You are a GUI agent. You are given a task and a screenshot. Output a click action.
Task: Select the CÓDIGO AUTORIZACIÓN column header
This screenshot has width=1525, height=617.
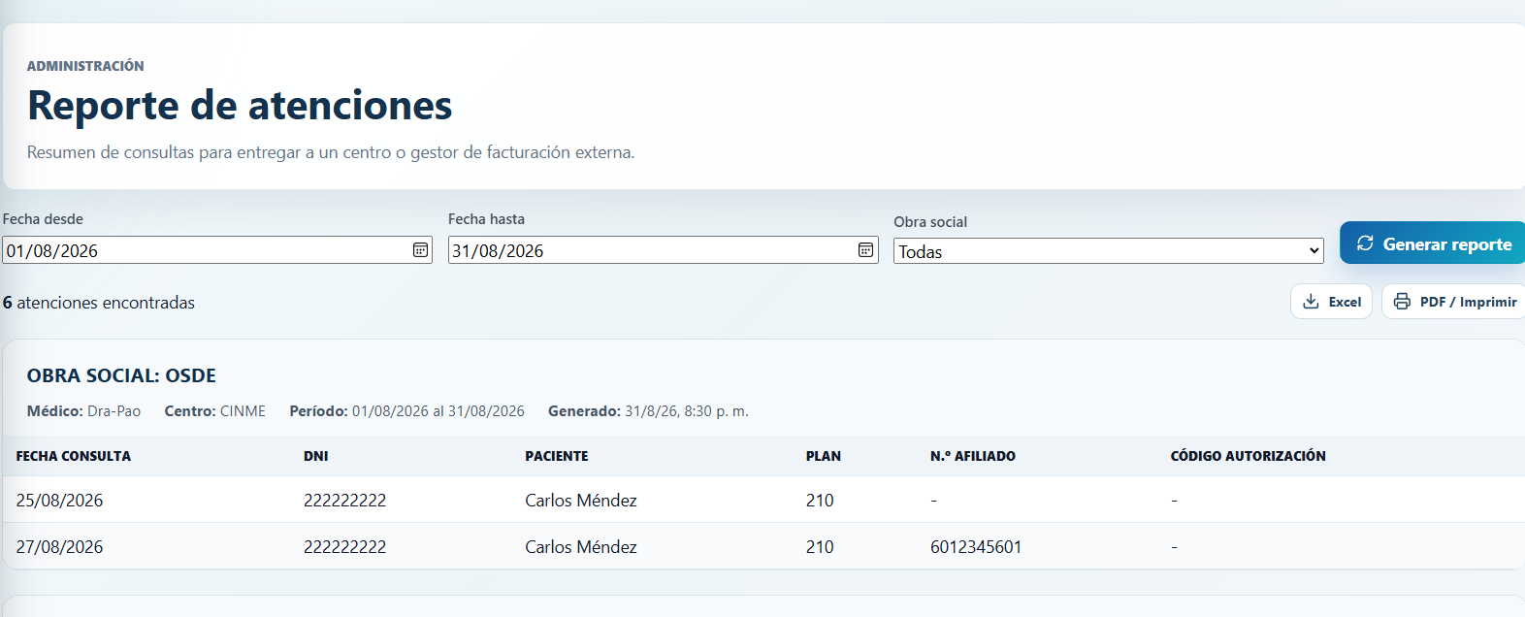[x=1249, y=456]
